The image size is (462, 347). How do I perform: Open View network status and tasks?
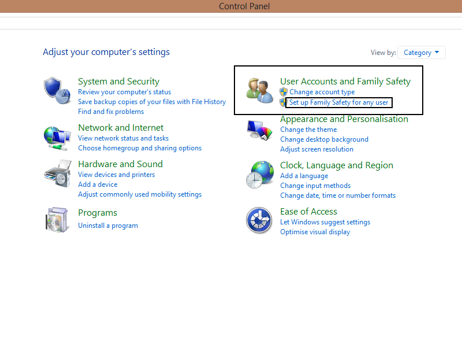click(x=123, y=138)
